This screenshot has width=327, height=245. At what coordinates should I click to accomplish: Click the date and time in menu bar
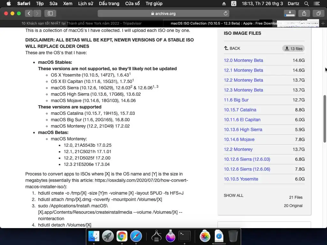pos(262,4)
